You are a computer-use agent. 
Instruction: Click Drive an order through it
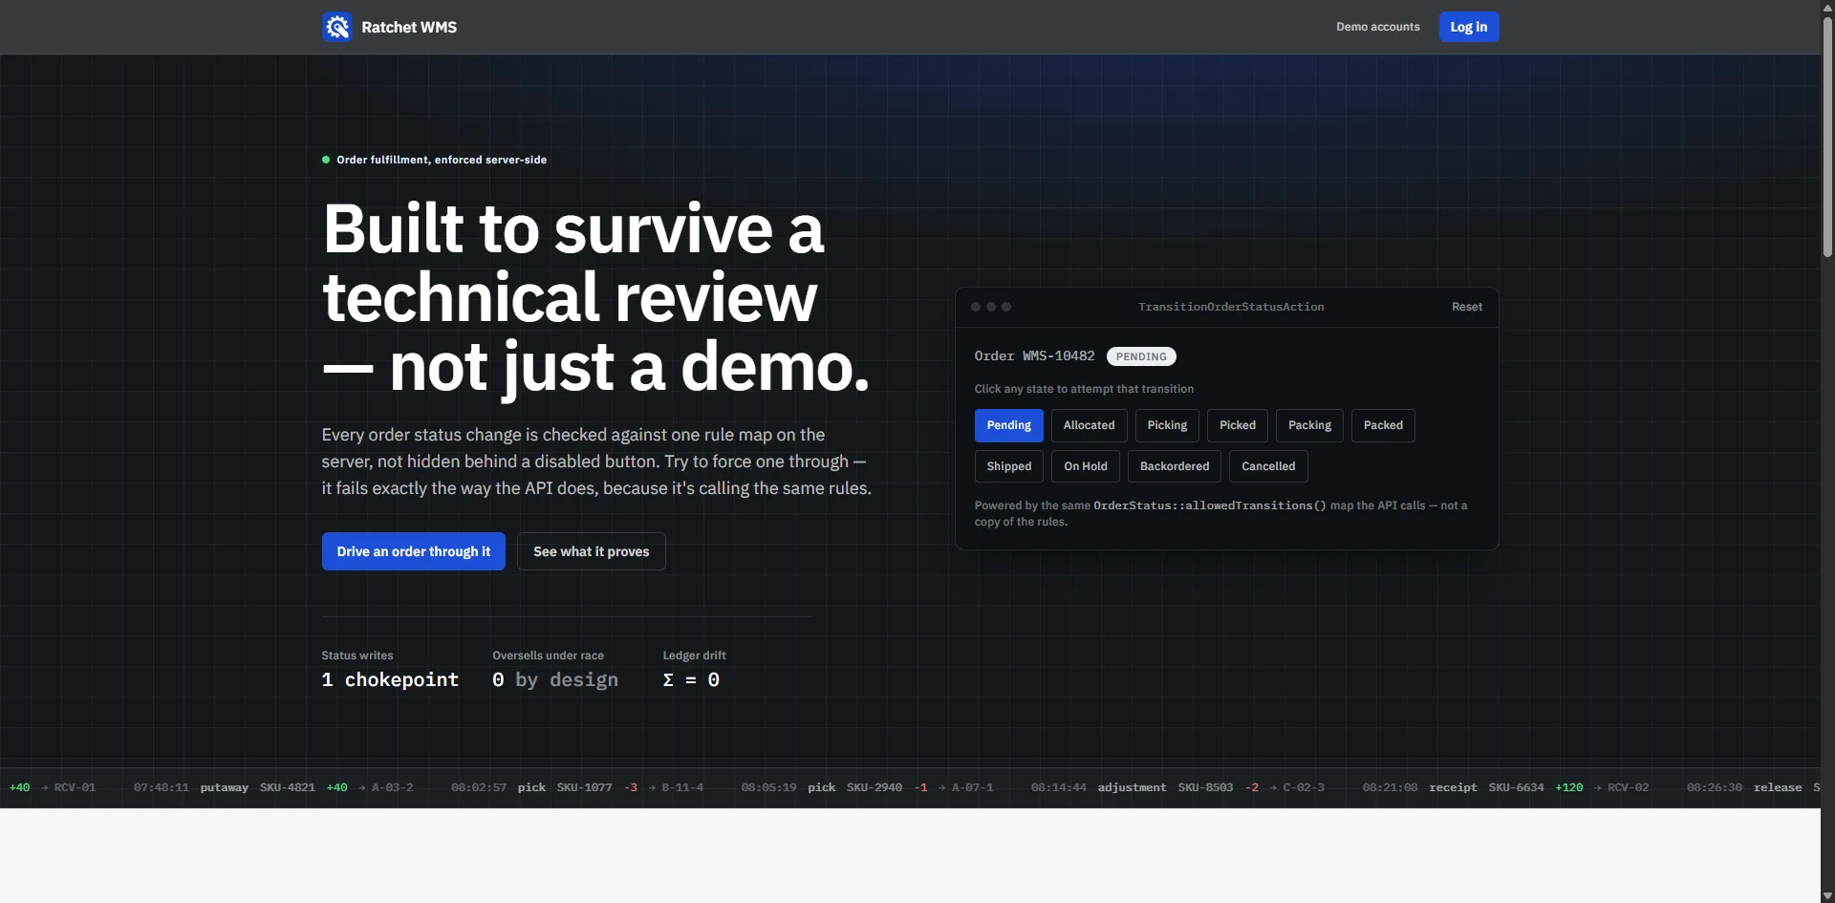tap(414, 551)
